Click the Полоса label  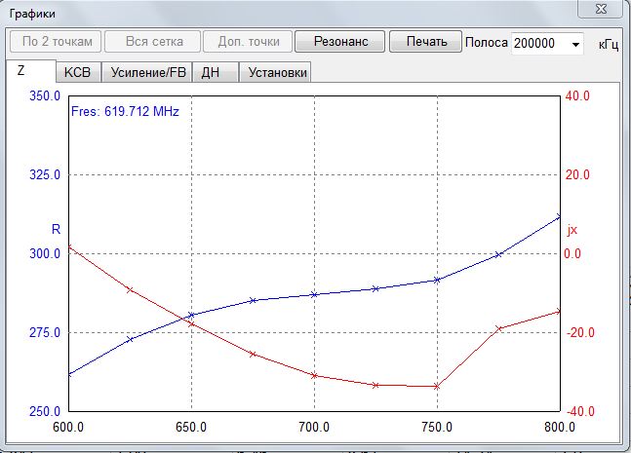486,43
